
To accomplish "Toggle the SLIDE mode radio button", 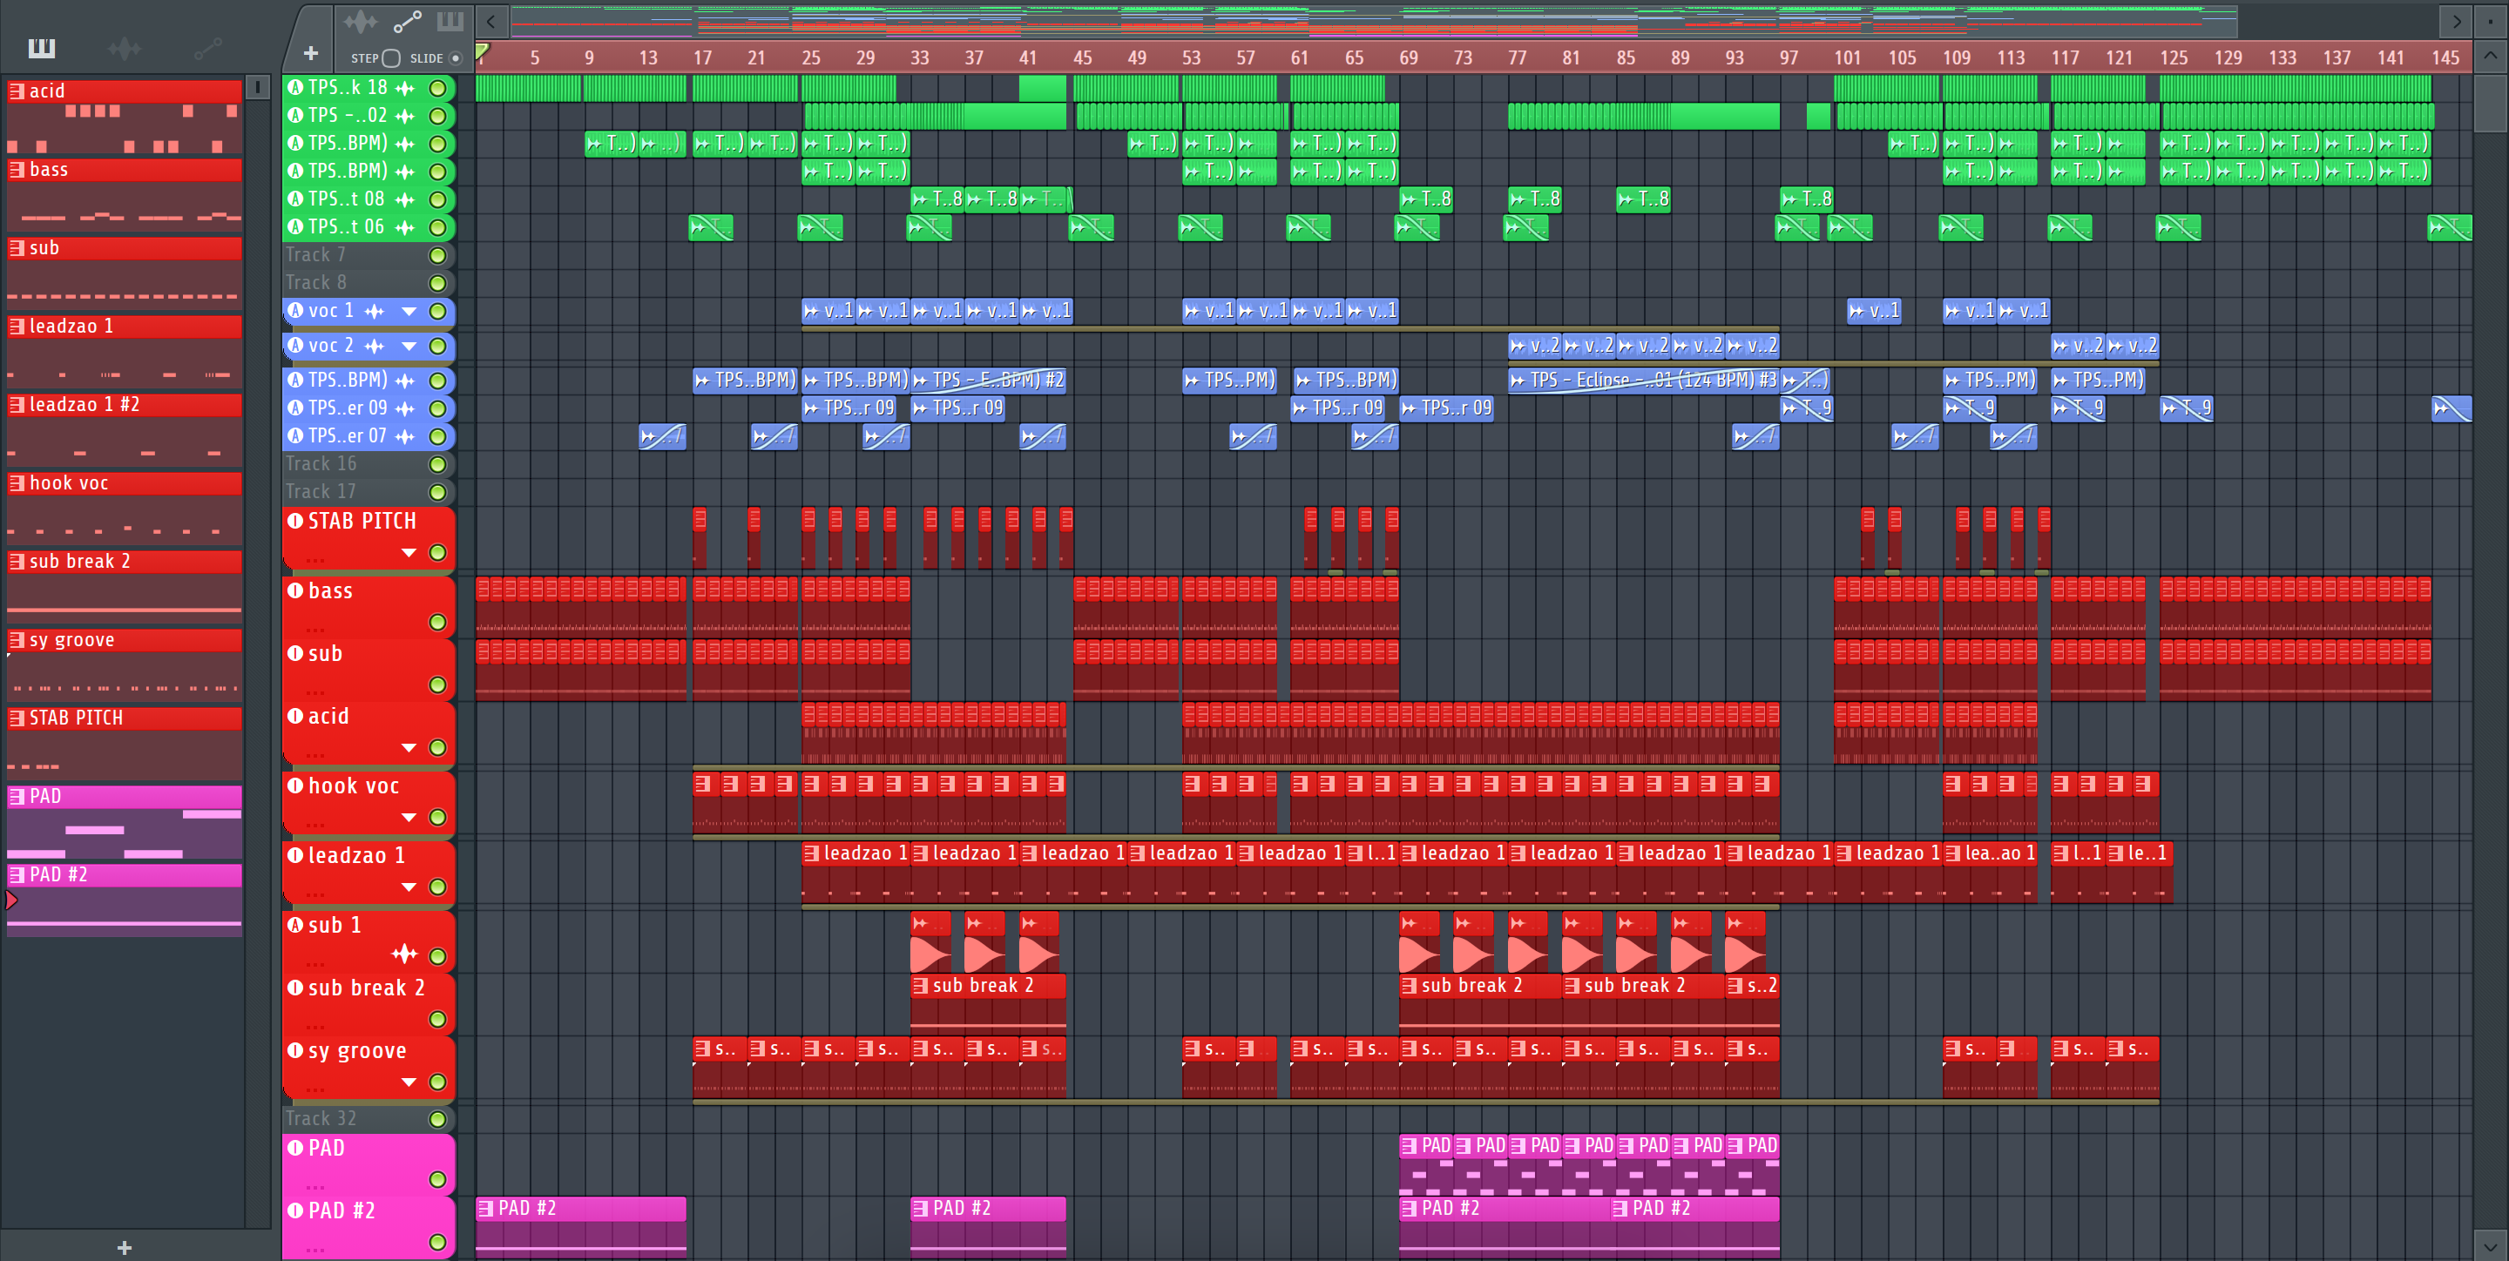I will (x=455, y=58).
